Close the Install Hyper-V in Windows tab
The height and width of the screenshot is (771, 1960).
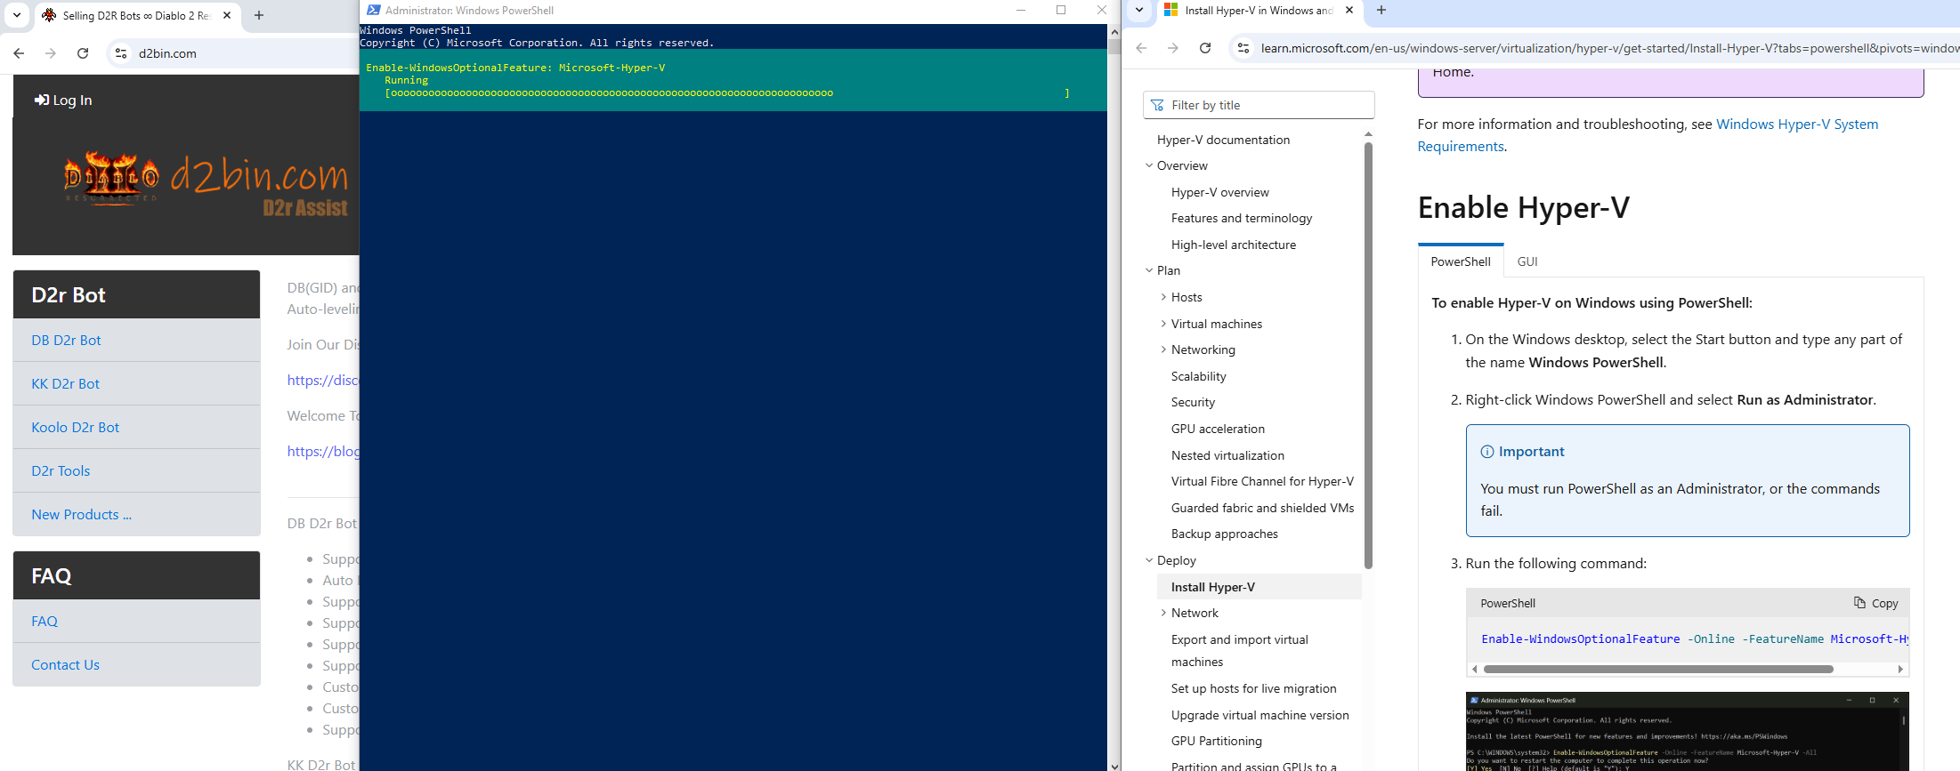1349,11
